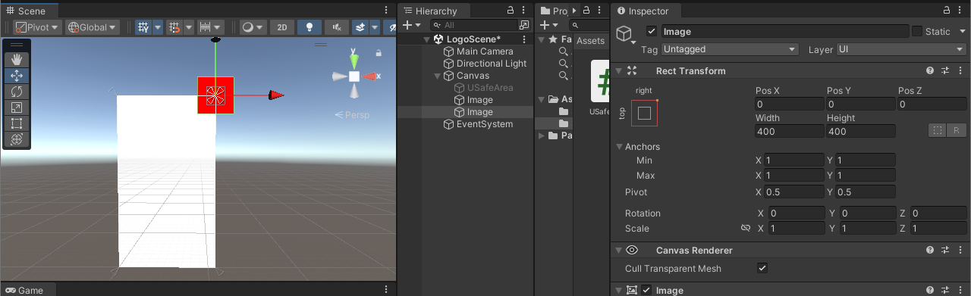Open the anchor presets box

tap(644, 113)
